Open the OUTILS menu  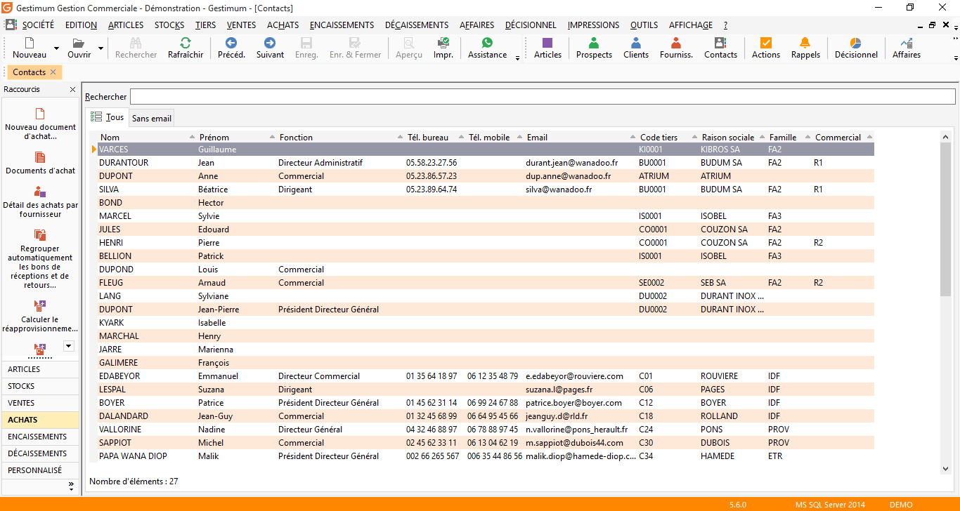tap(644, 25)
